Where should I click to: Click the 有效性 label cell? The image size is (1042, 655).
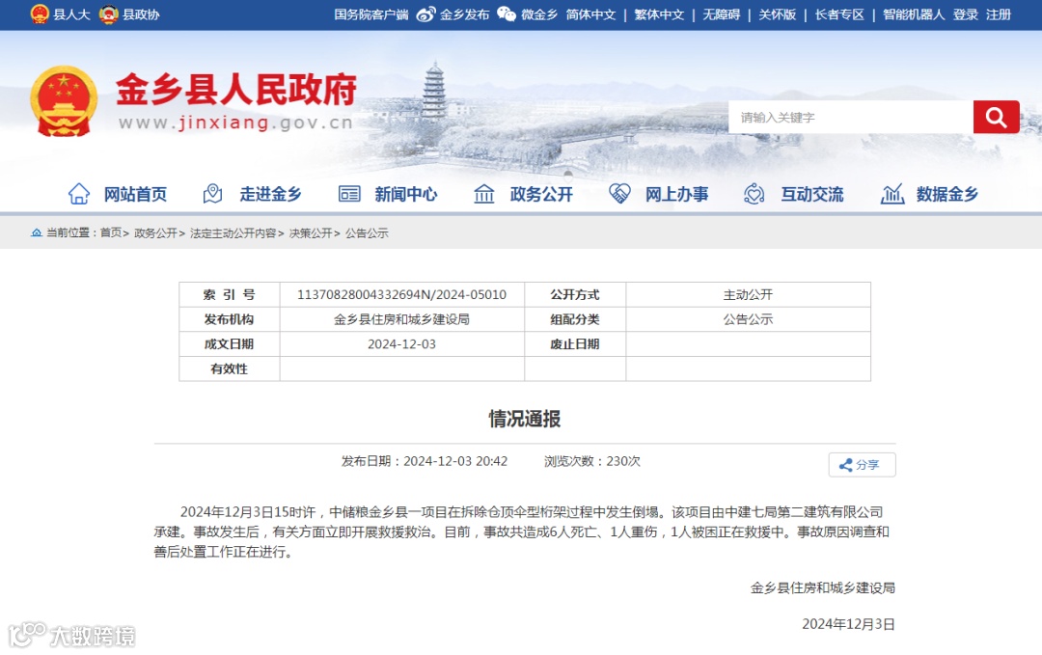[230, 368]
